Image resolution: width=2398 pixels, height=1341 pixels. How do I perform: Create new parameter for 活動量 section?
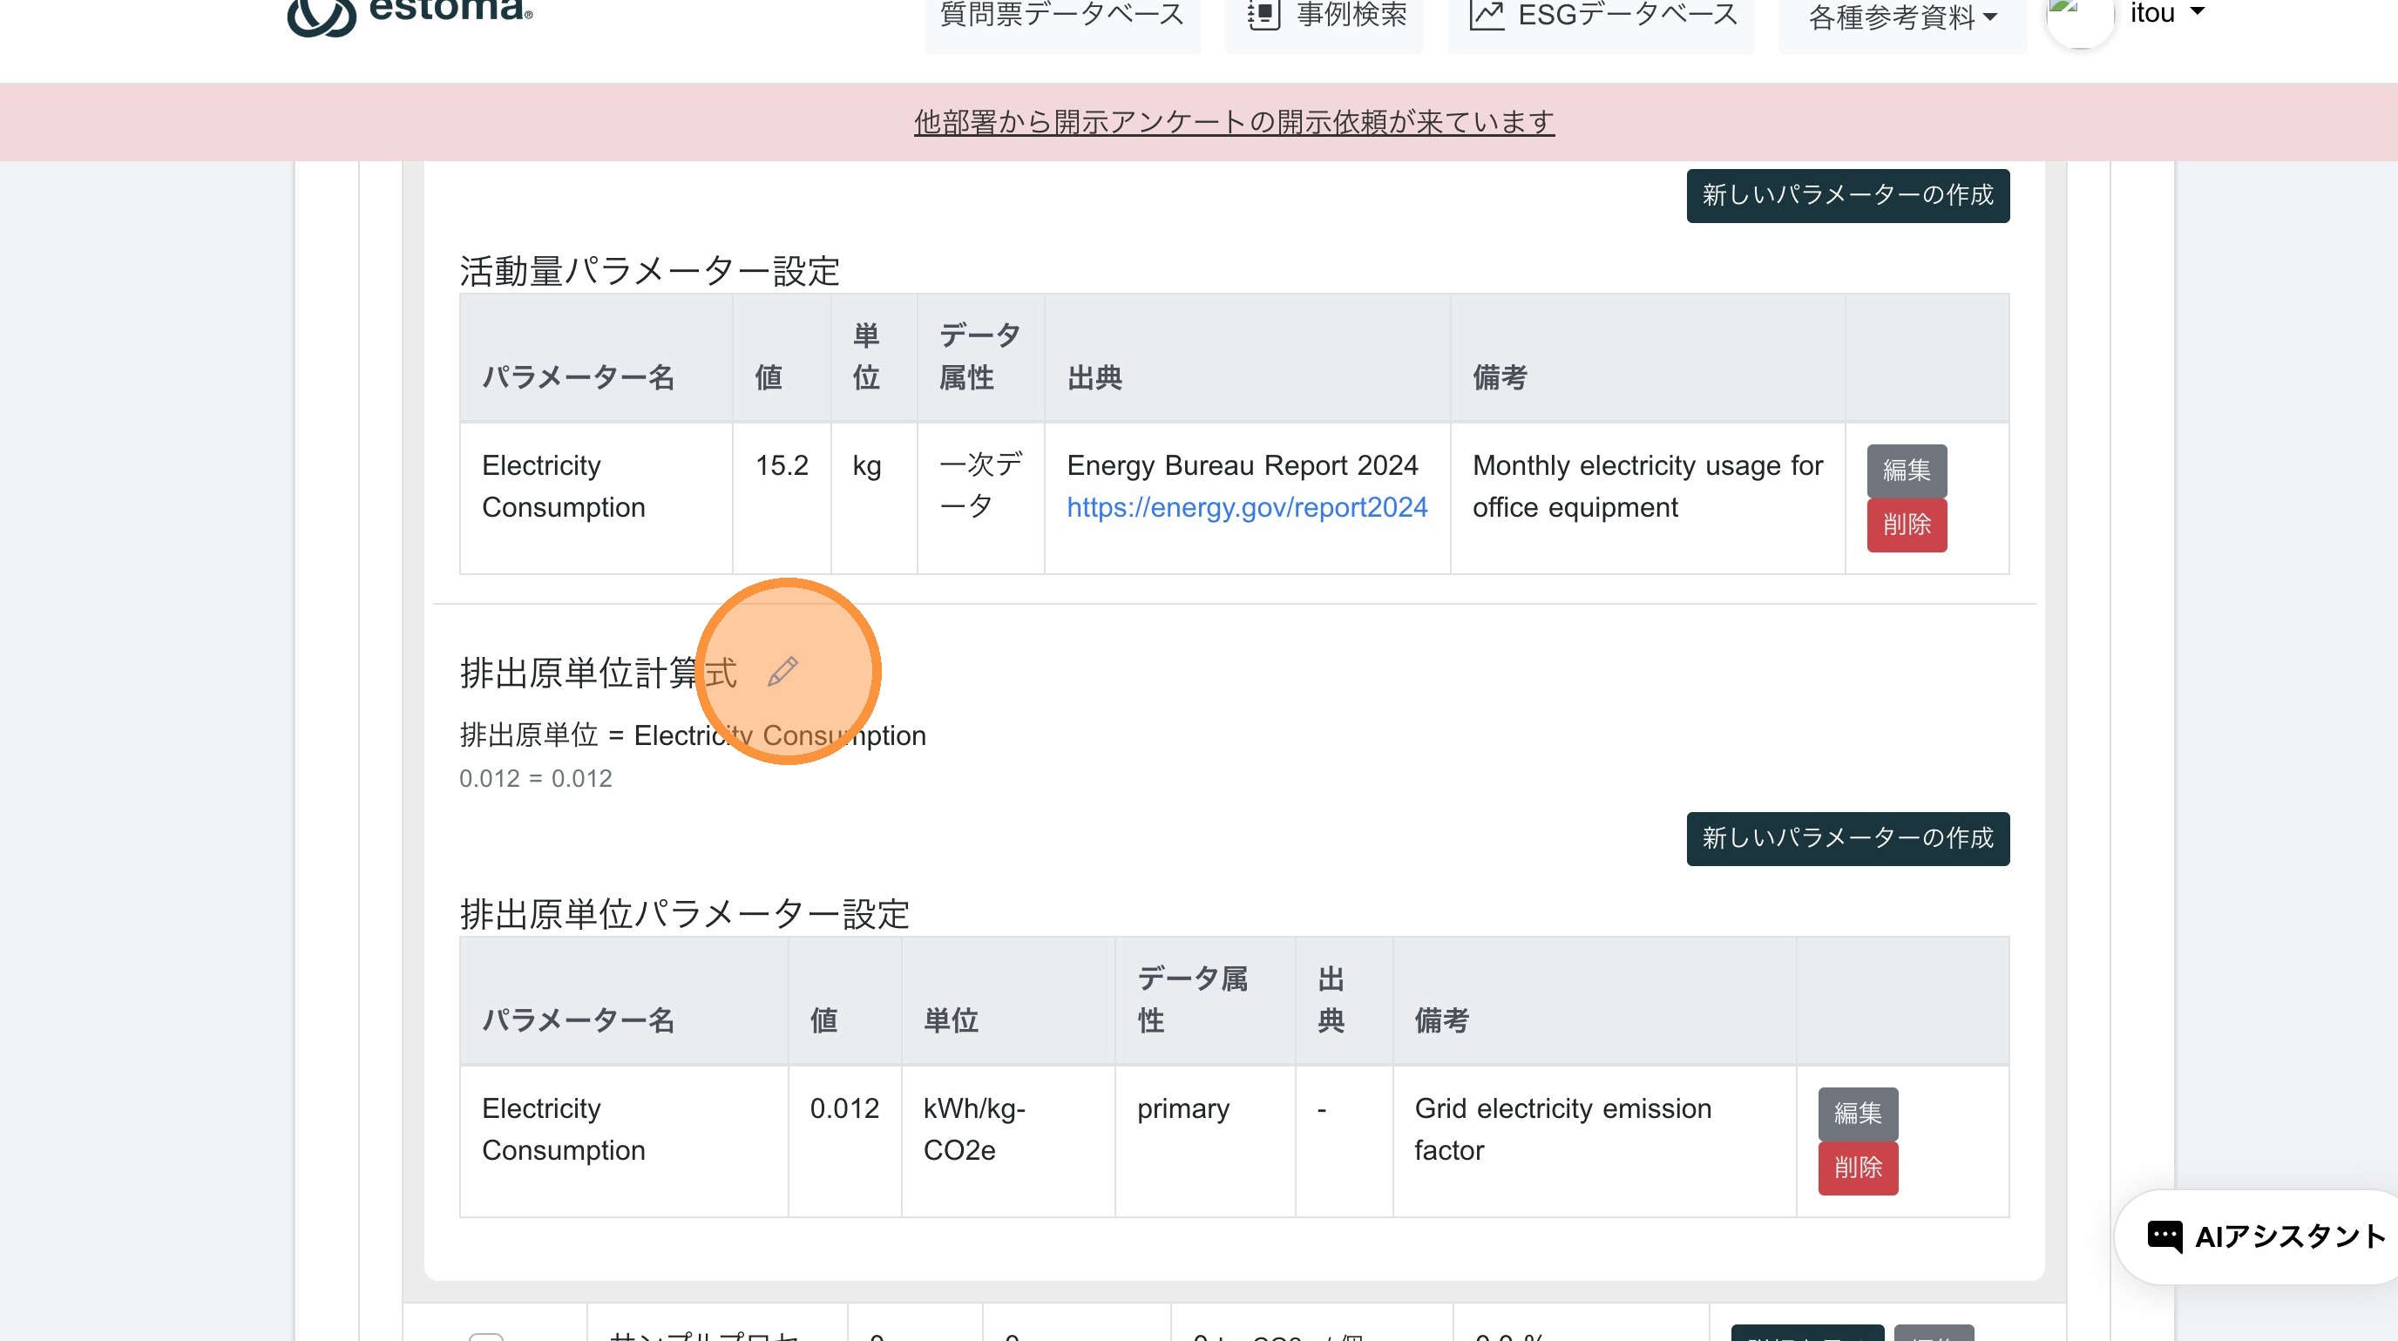pos(1847,194)
